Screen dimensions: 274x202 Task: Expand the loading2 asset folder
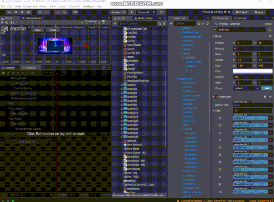(122, 89)
